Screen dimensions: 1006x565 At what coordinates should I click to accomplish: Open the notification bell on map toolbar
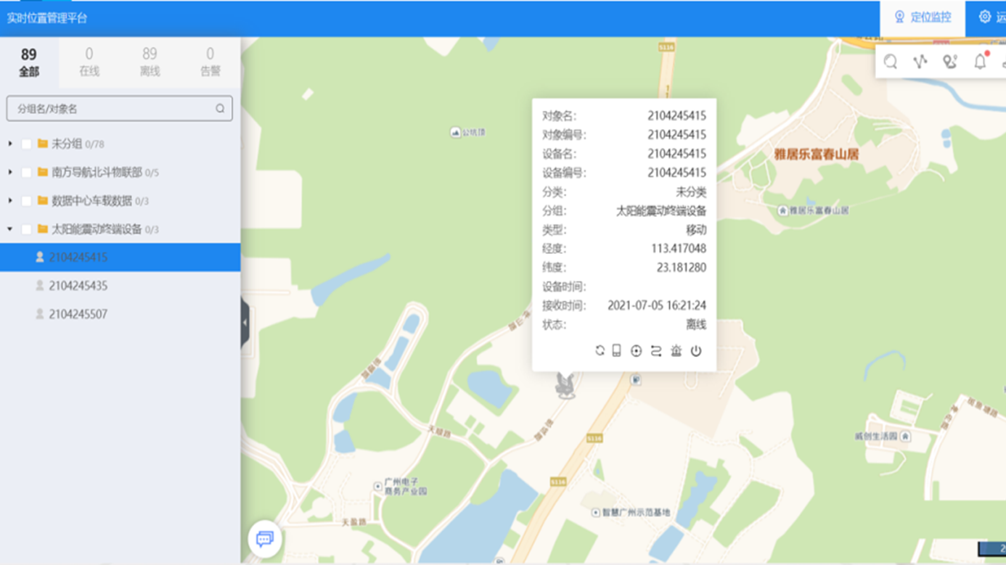[980, 62]
